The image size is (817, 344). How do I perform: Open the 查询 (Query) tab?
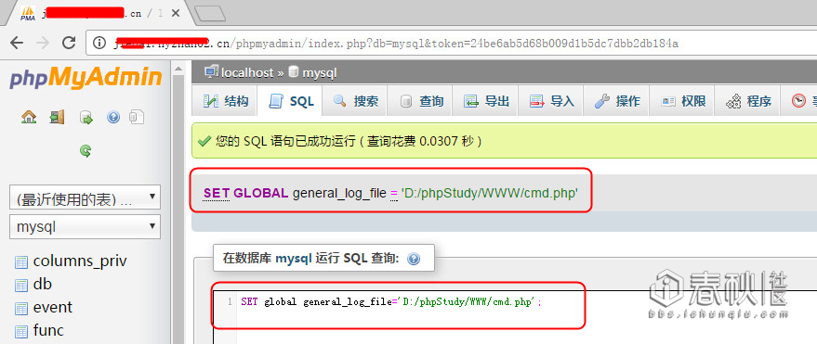tap(420, 101)
